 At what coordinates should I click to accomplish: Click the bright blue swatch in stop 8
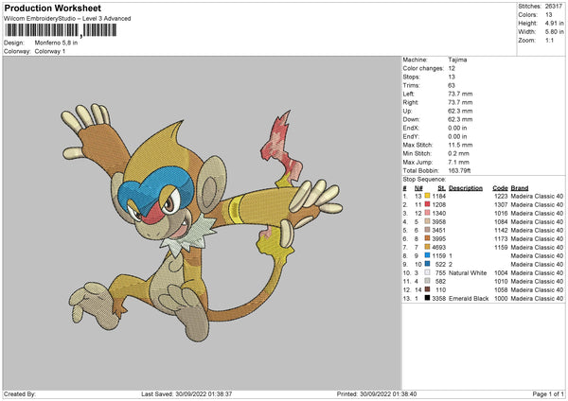coord(428,255)
